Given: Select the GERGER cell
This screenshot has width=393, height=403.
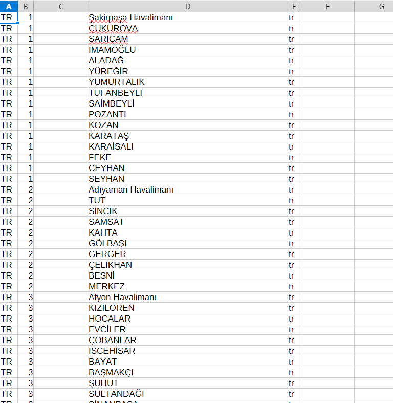Looking at the screenshot, I should click(188, 254).
